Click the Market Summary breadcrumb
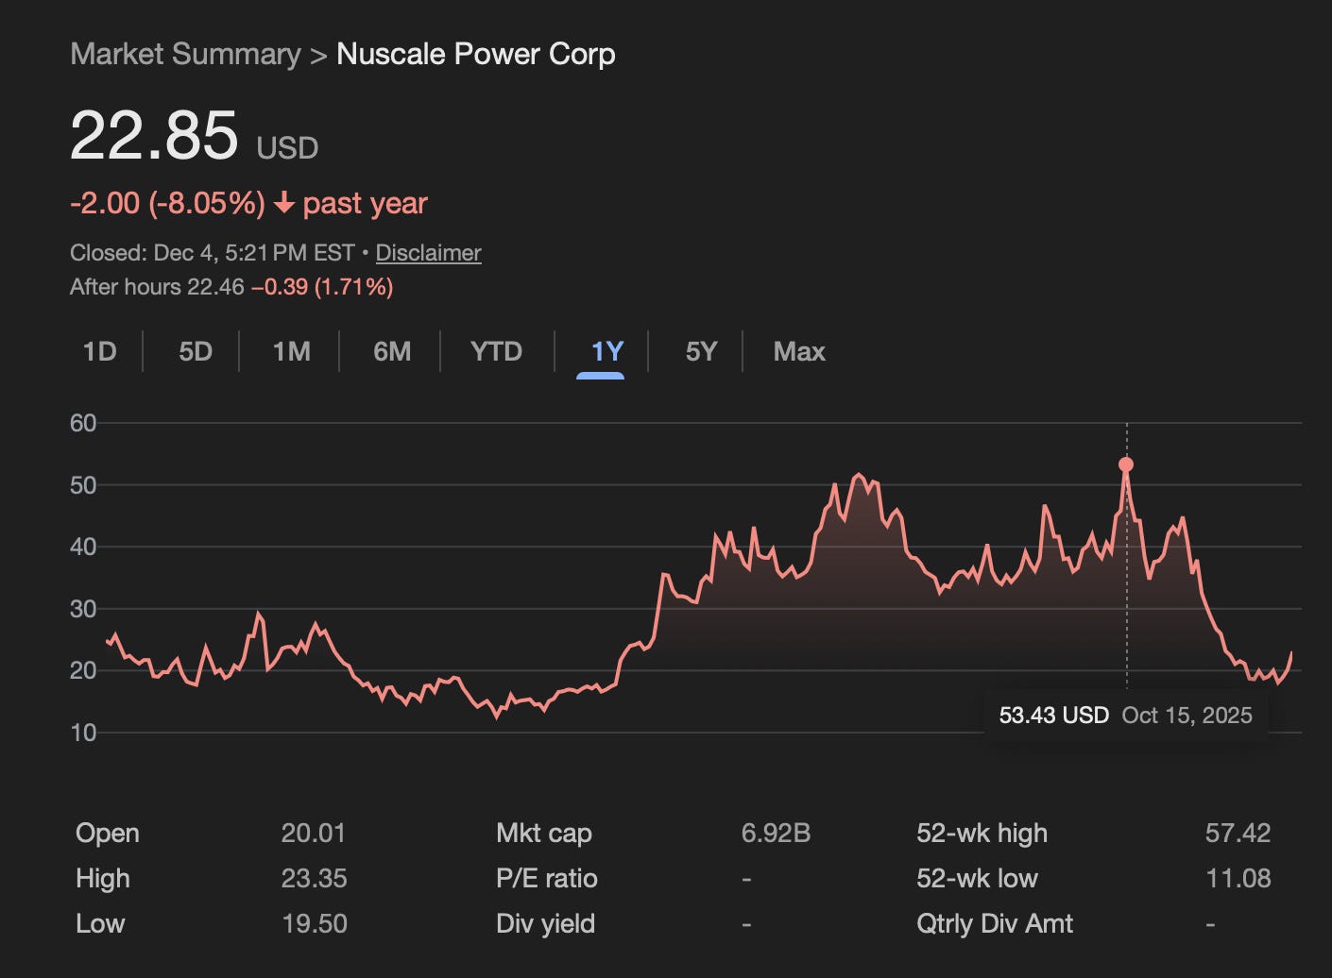Viewport: 1332px width, 978px height. coord(185,54)
